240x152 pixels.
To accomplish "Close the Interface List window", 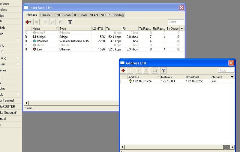I will pos(181,8).
